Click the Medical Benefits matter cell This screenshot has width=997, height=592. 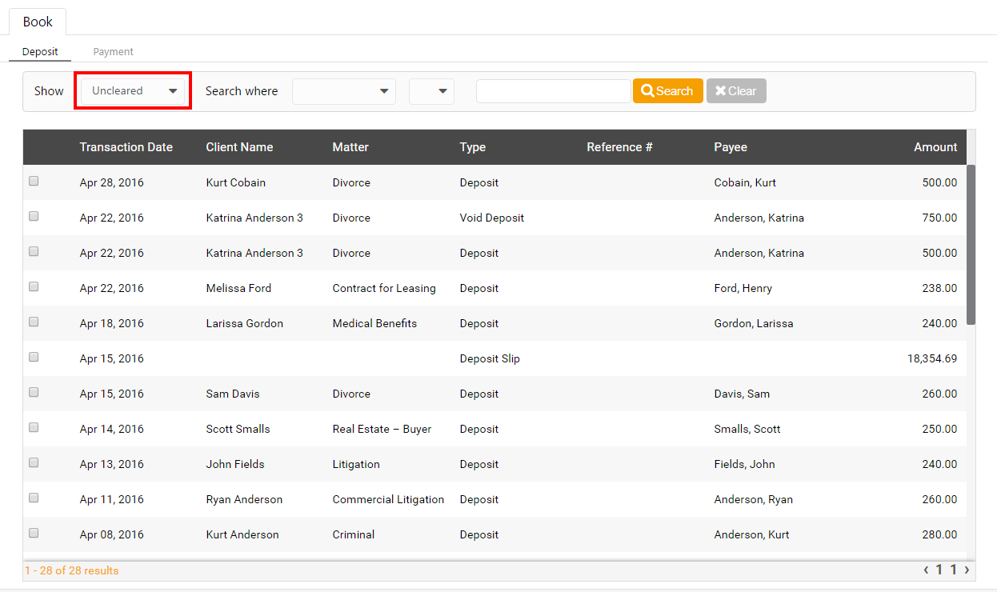(x=374, y=323)
